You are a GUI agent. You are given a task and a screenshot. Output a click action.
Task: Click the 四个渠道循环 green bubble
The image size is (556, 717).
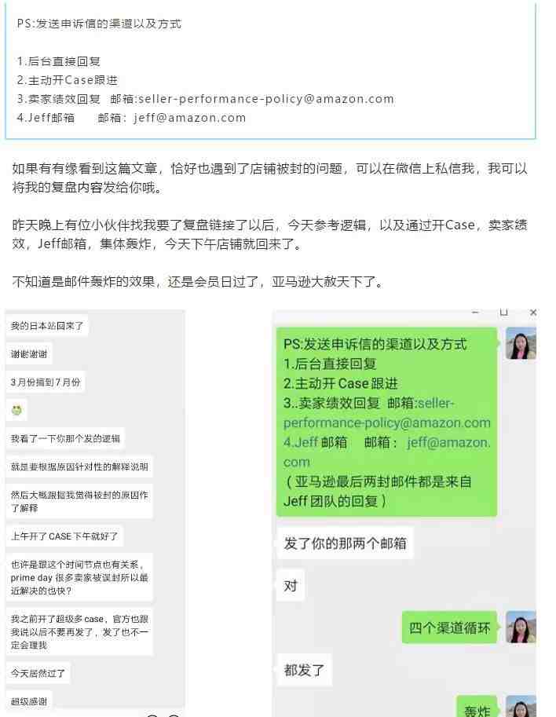click(449, 627)
